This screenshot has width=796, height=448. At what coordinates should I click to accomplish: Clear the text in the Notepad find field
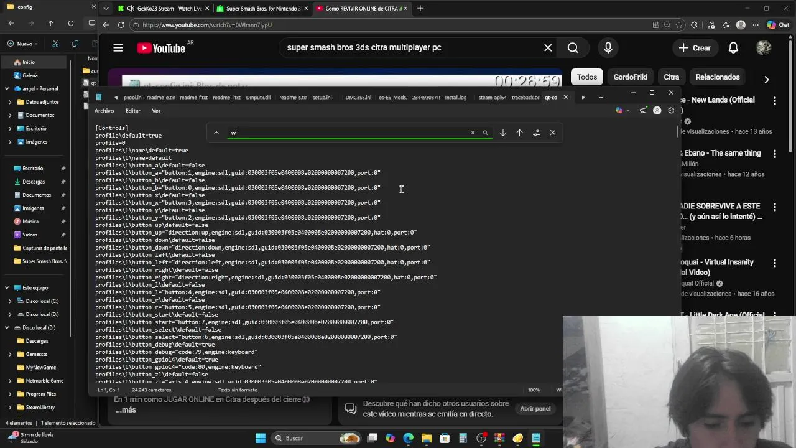[473, 133]
